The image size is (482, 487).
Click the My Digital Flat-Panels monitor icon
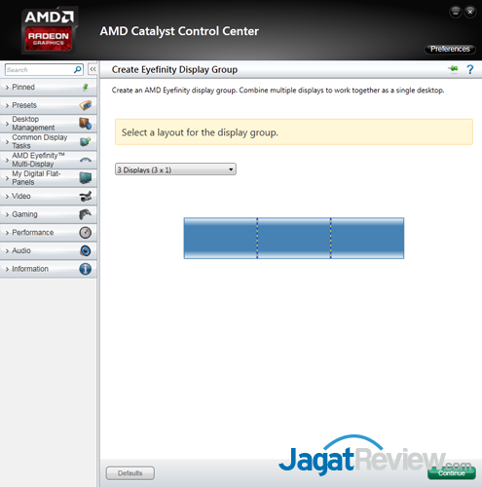click(x=86, y=178)
